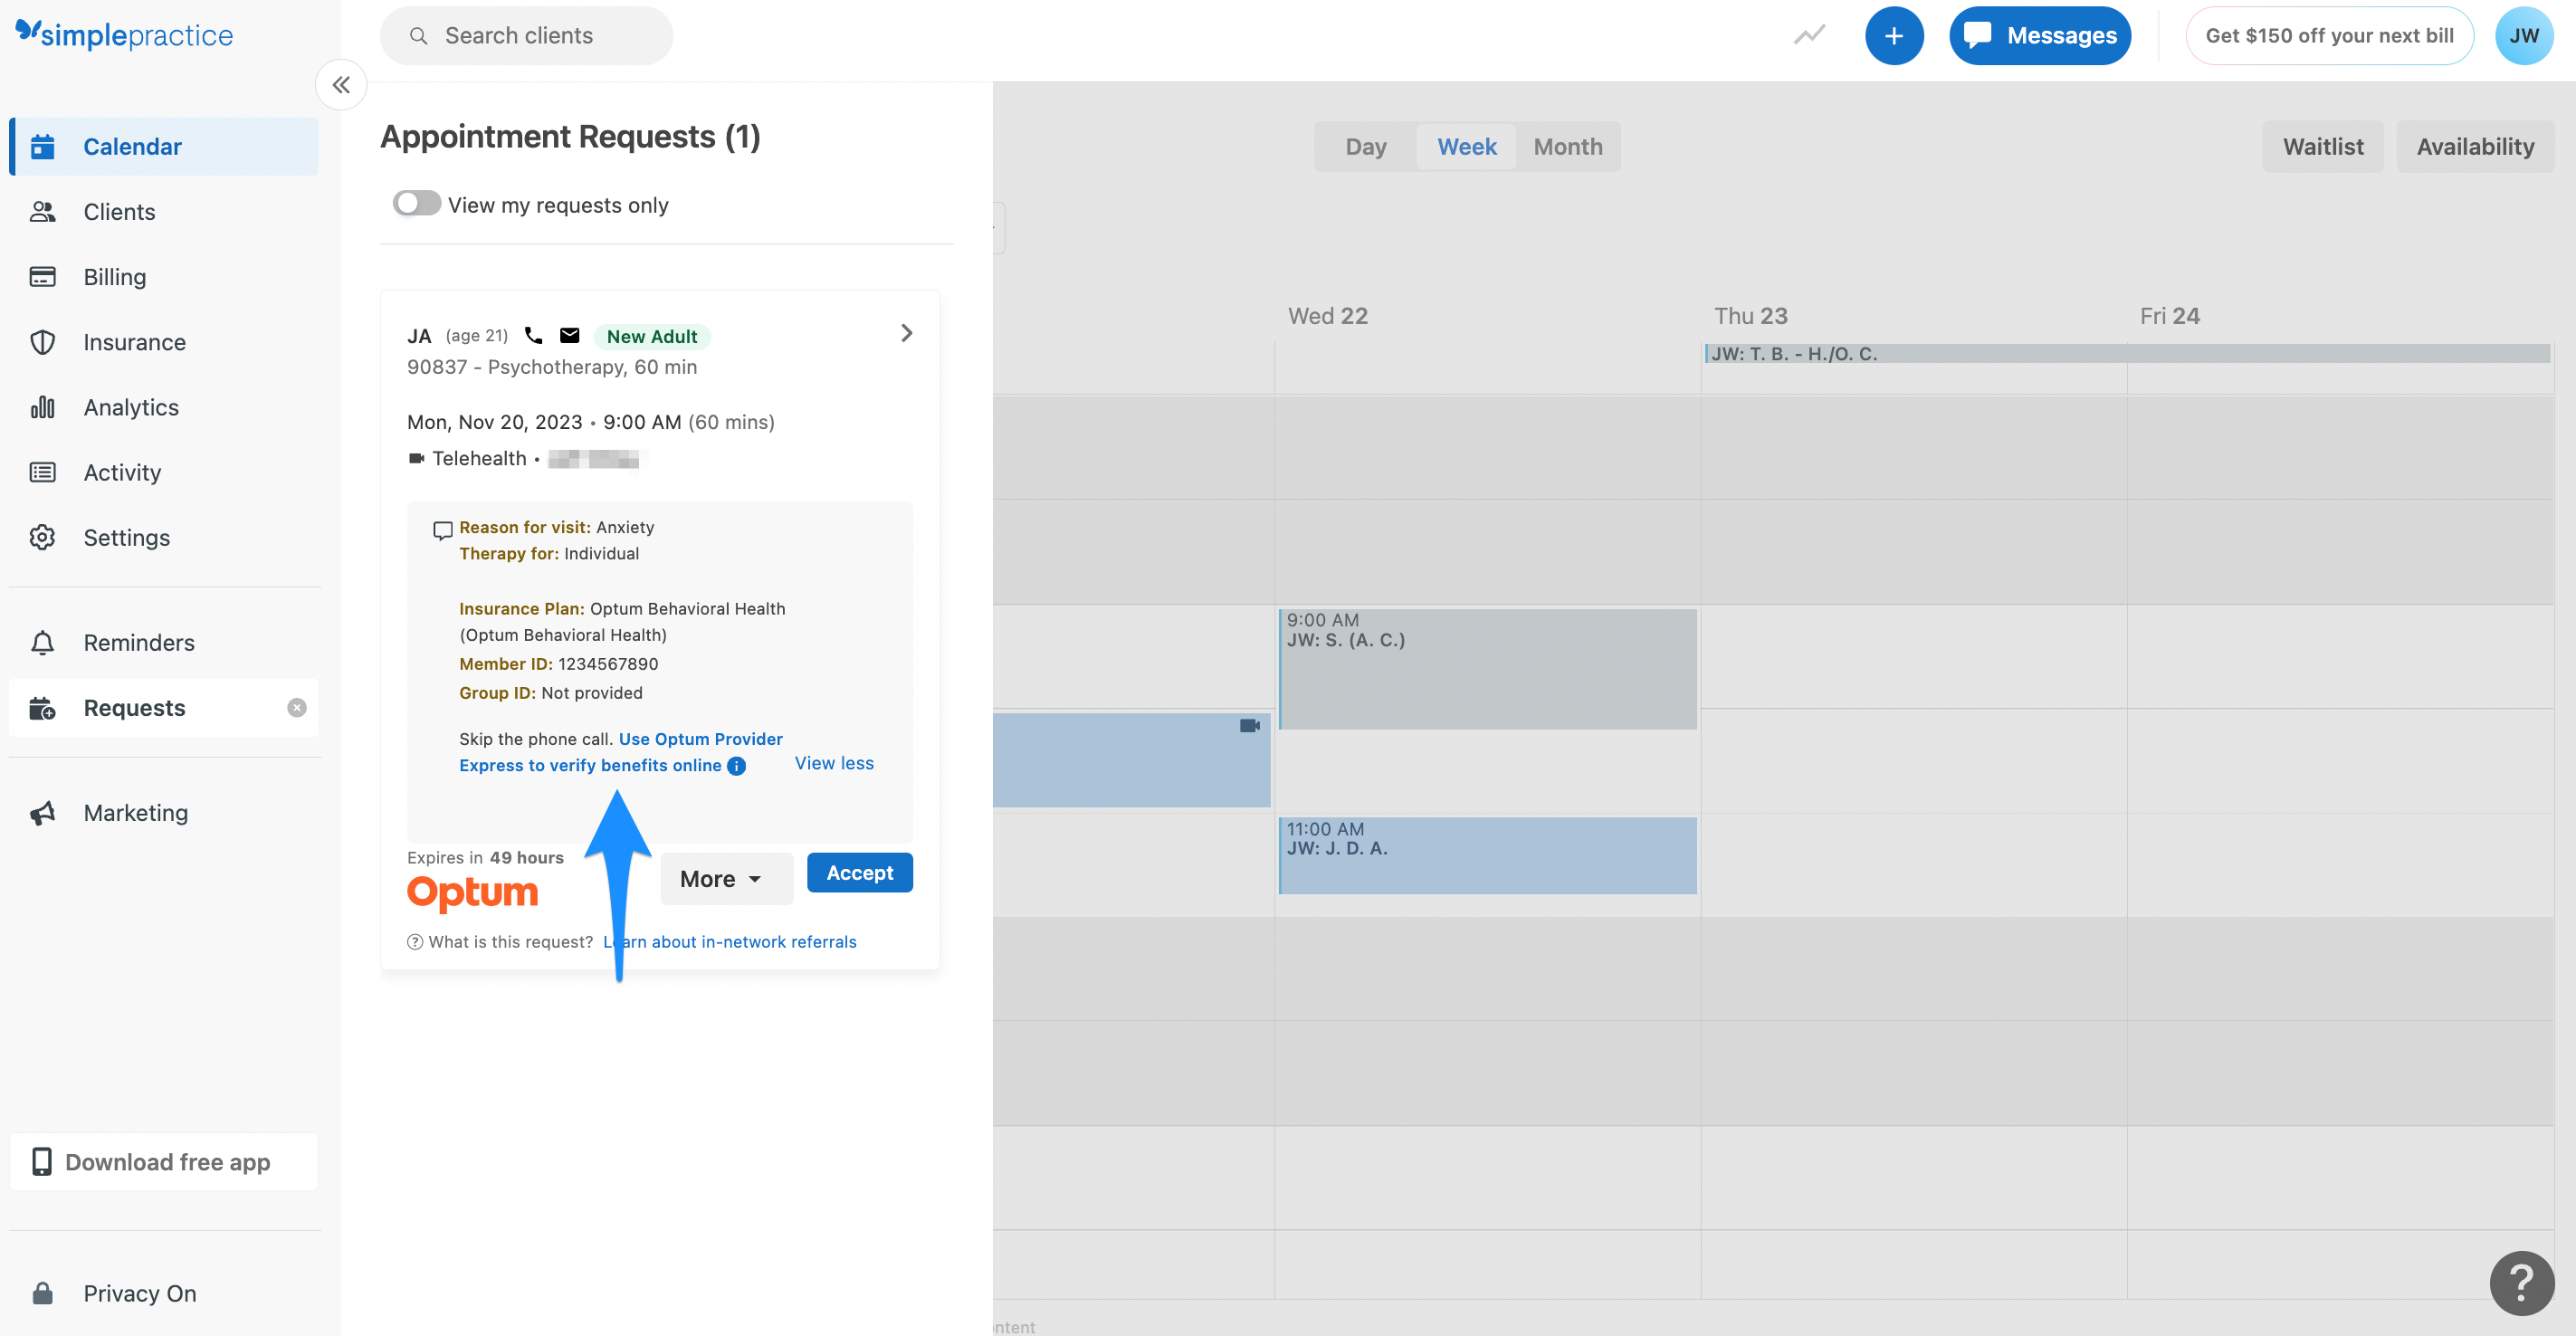Viewport: 2576px width, 1336px height.
Task: Open the JW profile avatar
Action: 2523,36
